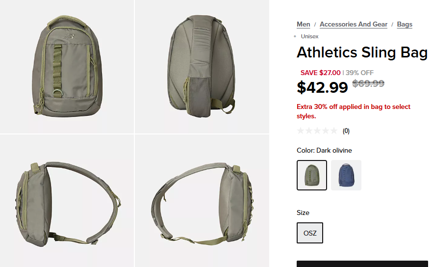Choose the OSZ size option

click(x=310, y=233)
